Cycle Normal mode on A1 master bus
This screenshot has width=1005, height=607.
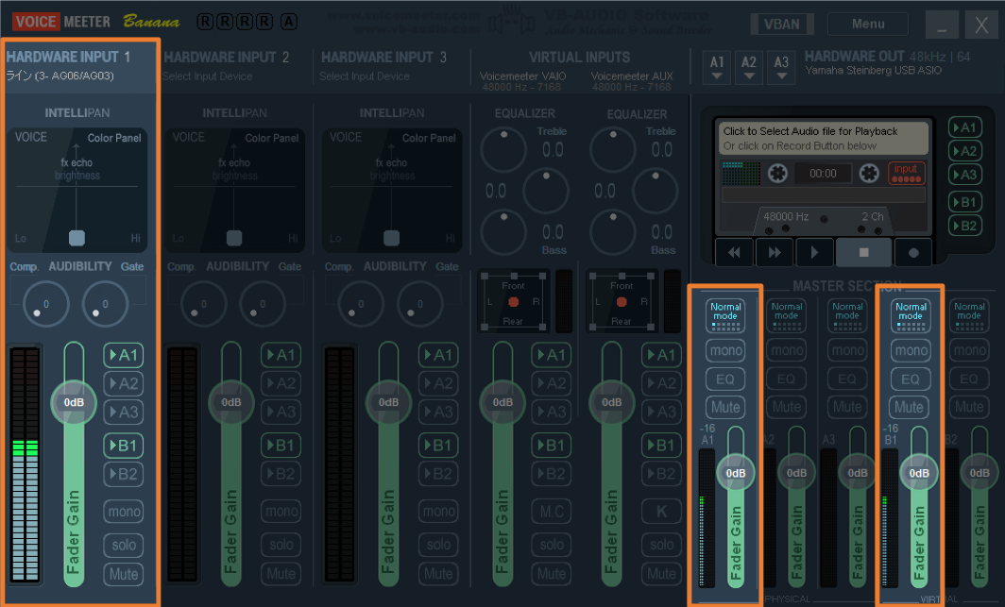pyautogui.click(x=725, y=315)
